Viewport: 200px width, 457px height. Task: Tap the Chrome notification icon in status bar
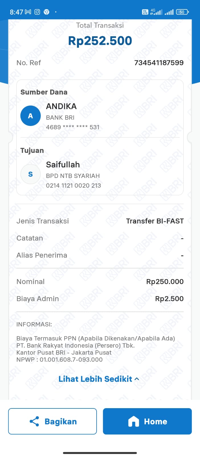pos(46,12)
